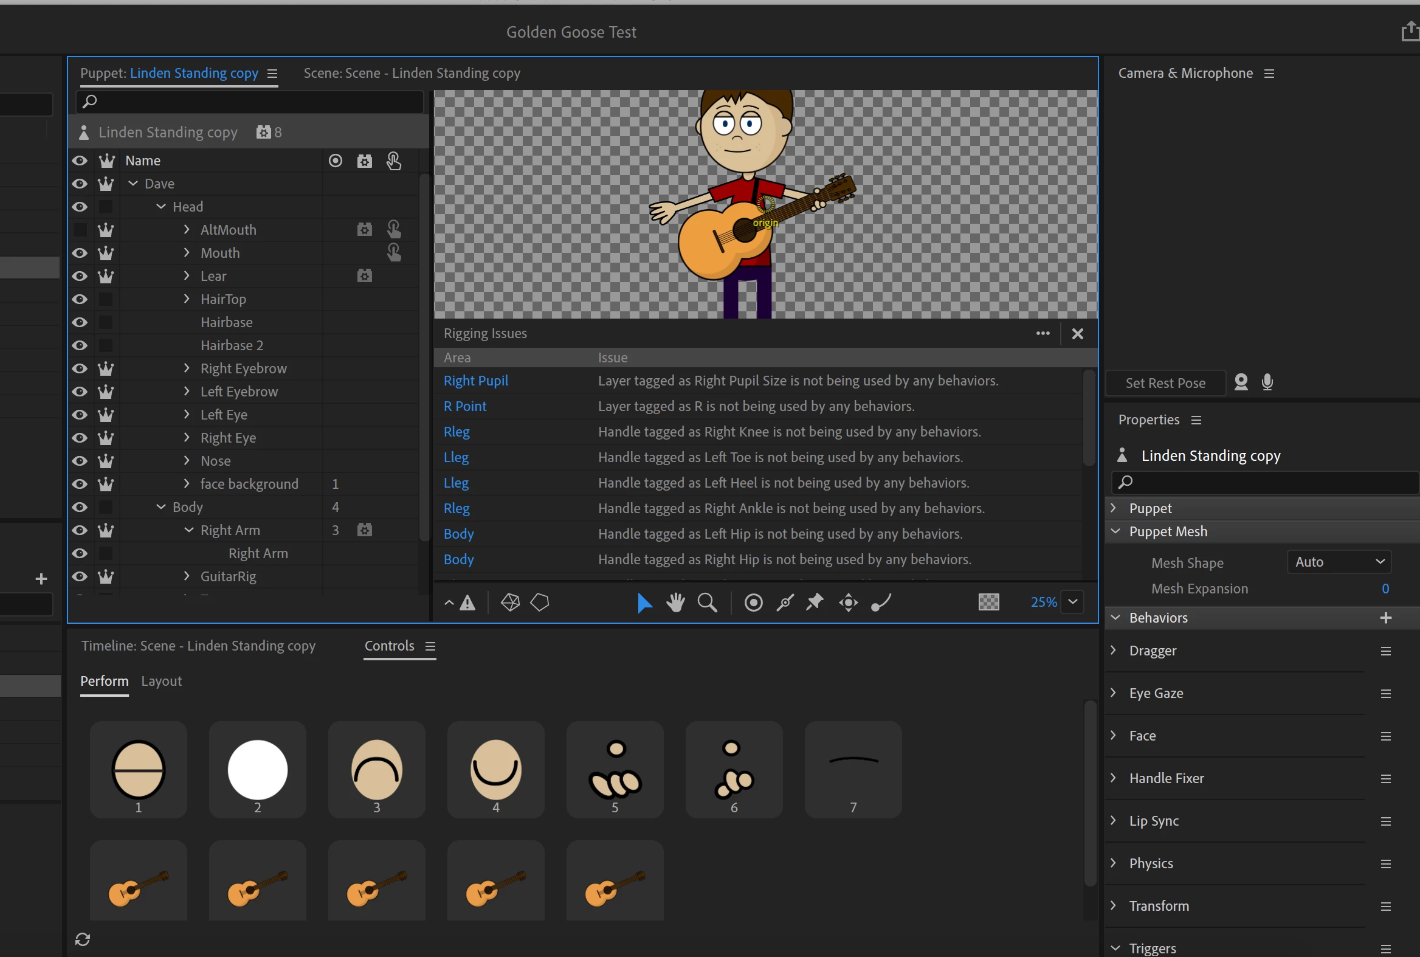Click the Set Rest Pose button
Viewport: 1420px width, 957px height.
(1165, 382)
